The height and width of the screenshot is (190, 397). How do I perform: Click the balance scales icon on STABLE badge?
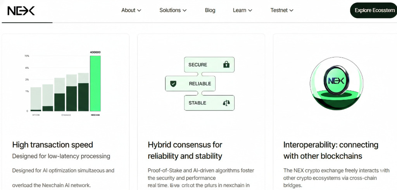tap(226, 103)
